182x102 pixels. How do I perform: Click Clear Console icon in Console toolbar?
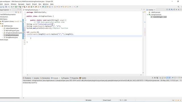(x=160, y=78)
